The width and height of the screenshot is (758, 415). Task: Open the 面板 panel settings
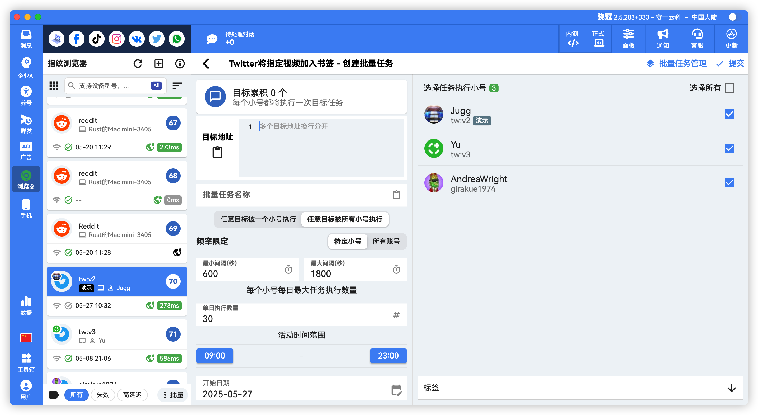click(x=628, y=39)
